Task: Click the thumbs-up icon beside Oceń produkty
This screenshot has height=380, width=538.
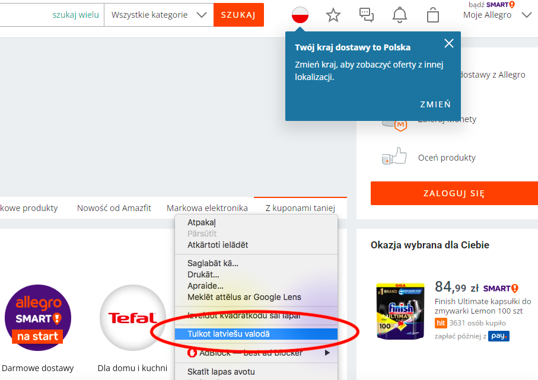Action: point(394,157)
